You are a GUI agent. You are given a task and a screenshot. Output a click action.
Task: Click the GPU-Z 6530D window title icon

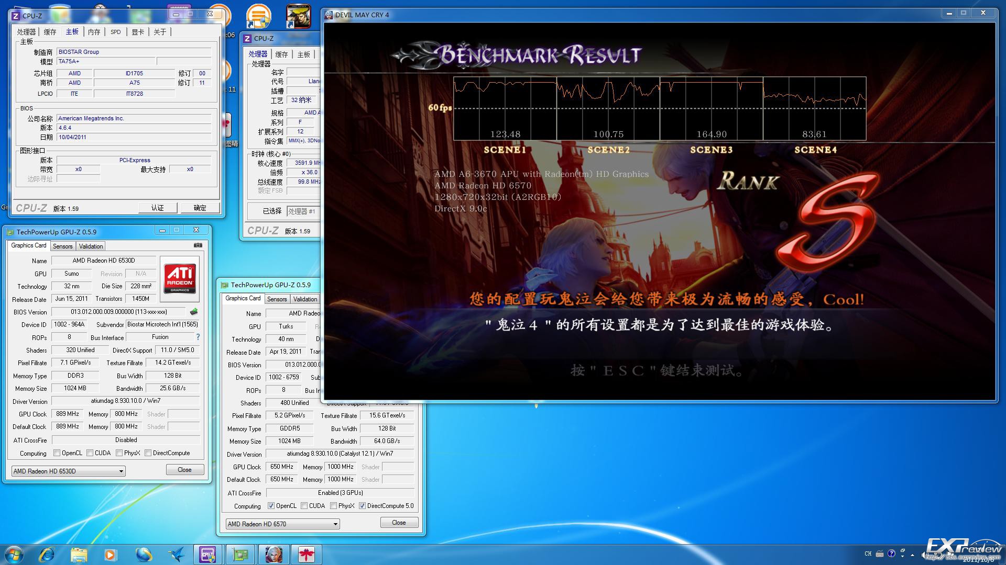10,232
